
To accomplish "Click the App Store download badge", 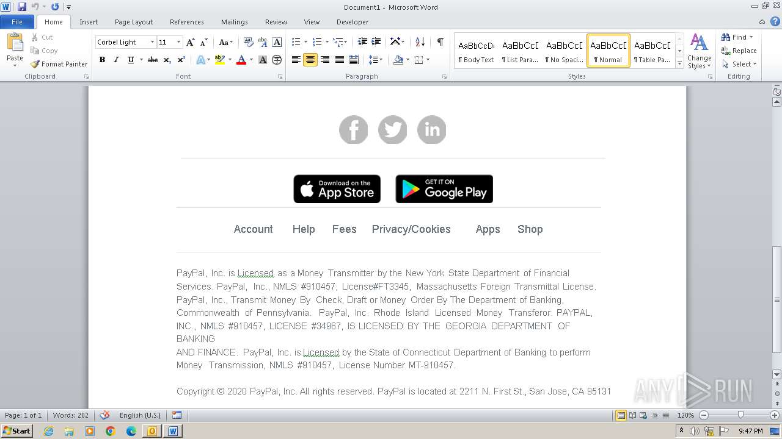I will (x=337, y=189).
